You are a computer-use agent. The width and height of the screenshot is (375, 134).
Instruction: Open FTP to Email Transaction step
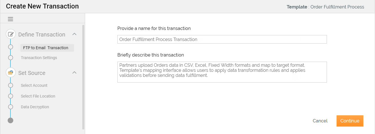(46, 48)
